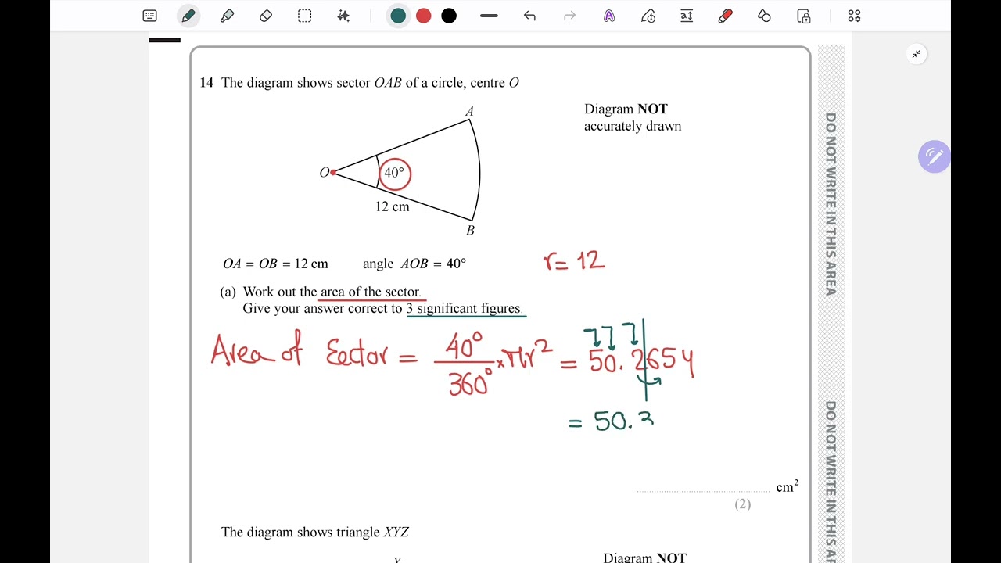The width and height of the screenshot is (1001, 563).
Task: Click 'angle AOB = 40°' text
Action: click(x=414, y=264)
